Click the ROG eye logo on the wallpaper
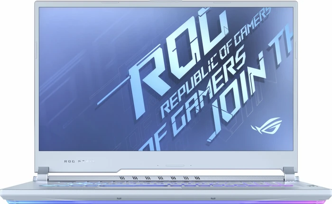The width and height of the screenshot is (332, 204). pyautogui.click(x=267, y=126)
